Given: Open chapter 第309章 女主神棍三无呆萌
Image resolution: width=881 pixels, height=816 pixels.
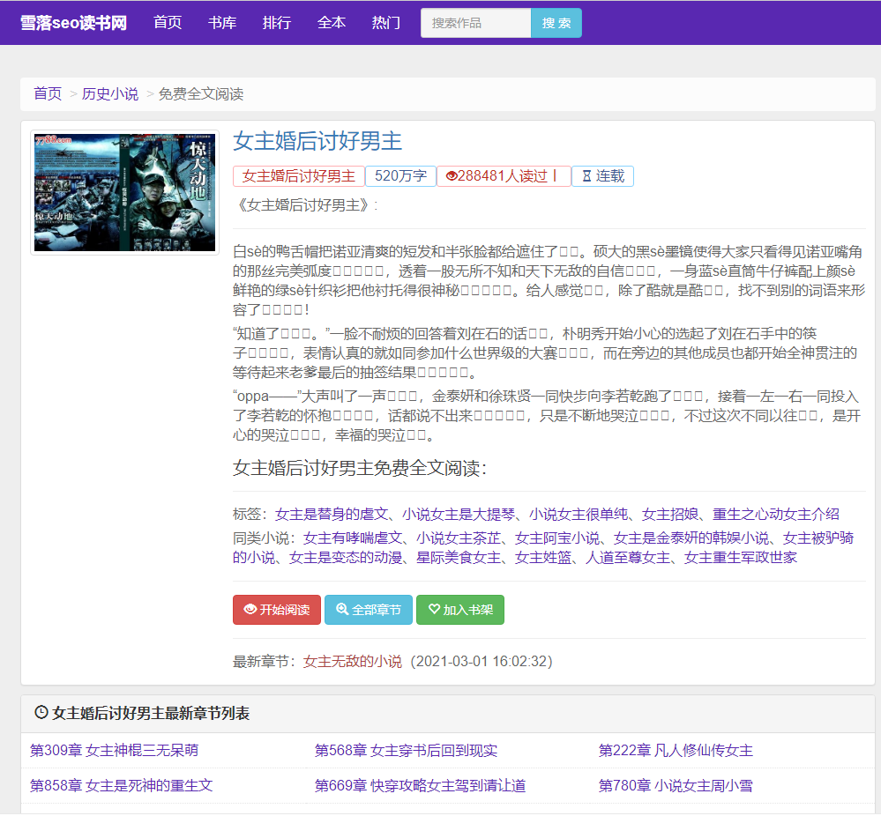Looking at the screenshot, I should (114, 750).
